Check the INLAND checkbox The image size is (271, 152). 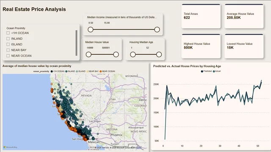click(8, 38)
